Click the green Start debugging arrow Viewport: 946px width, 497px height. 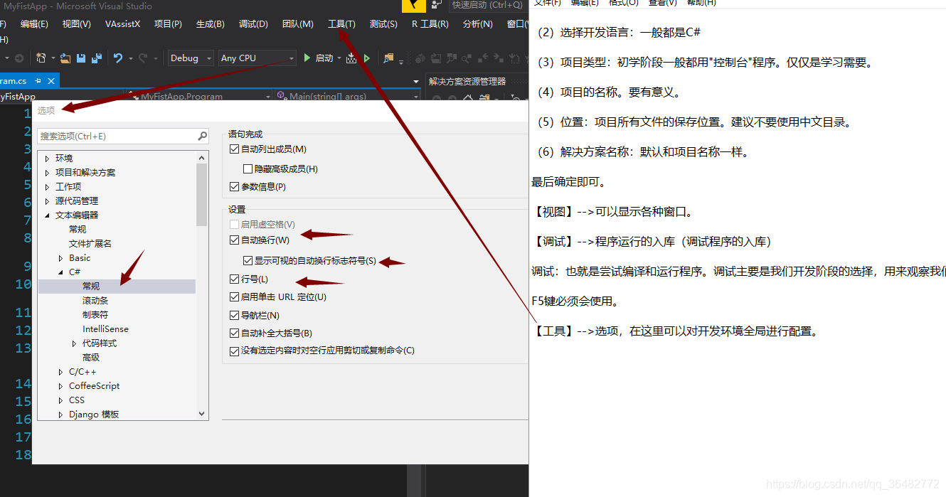point(307,58)
